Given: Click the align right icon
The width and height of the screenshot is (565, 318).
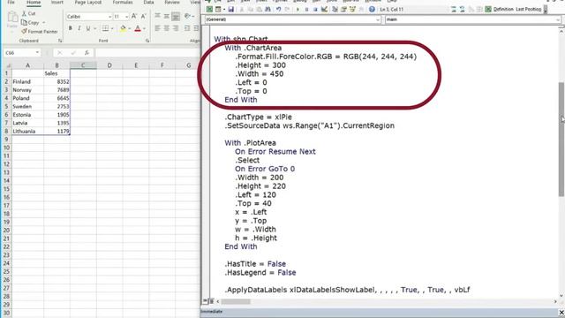Looking at the screenshot, I should [176, 28].
